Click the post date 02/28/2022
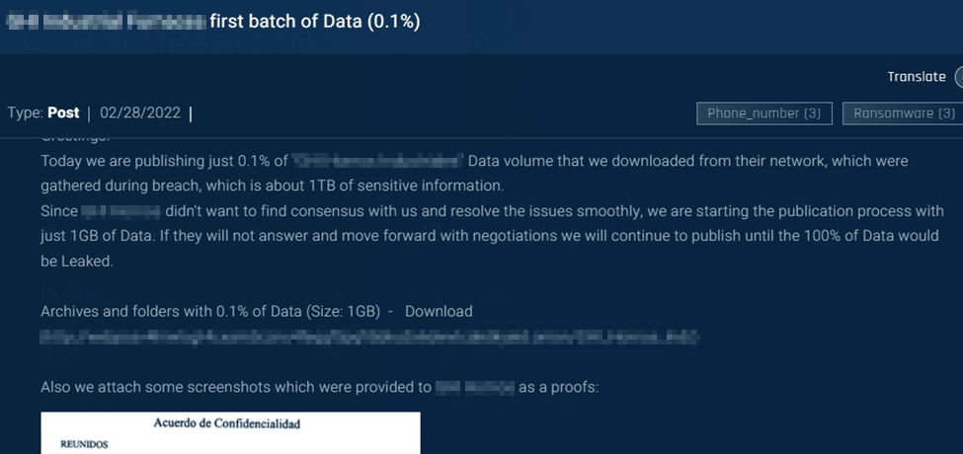The image size is (963, 454). tap(139, 113)
